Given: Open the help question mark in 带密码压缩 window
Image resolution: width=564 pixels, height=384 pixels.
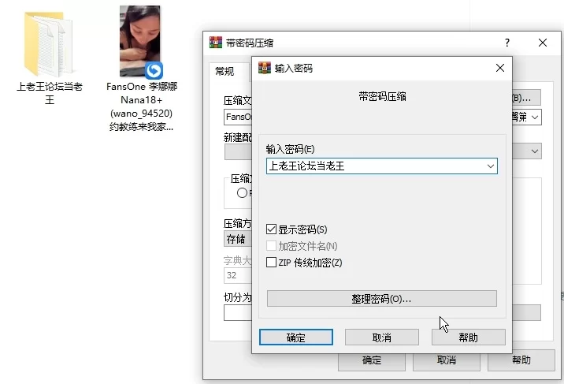Looking at the screenshot, I should [507, 43].
